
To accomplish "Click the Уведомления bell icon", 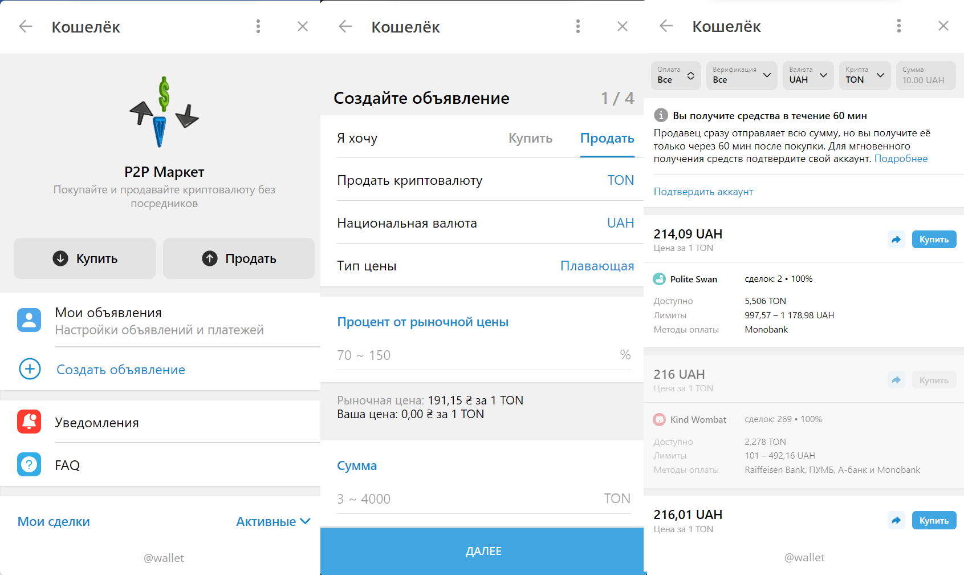I will 29,422.
